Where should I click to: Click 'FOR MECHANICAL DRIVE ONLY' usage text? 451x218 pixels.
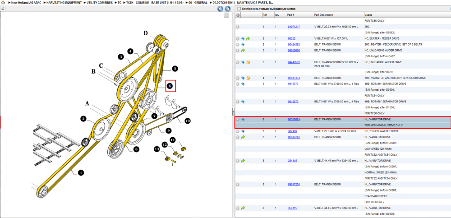coord(383,125)
